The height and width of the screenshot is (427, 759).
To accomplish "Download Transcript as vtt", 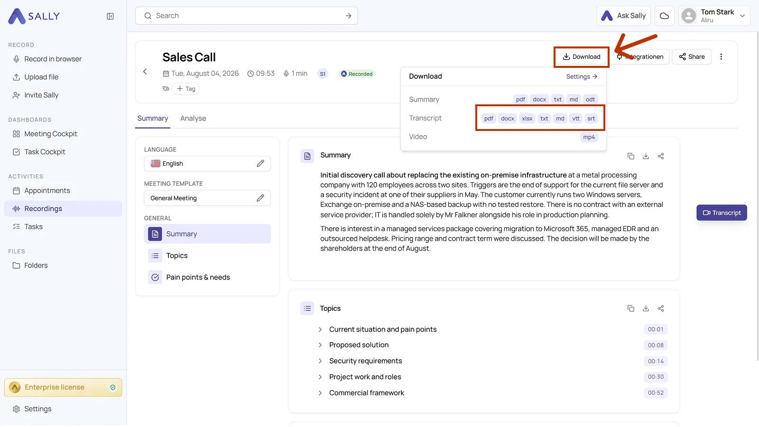I will point(576,119).
